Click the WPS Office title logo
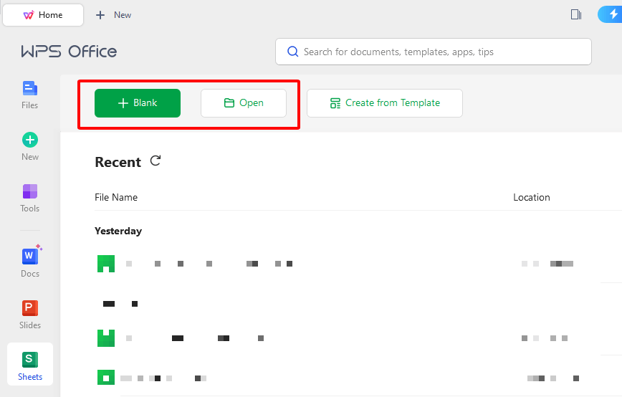The image size is (622, 397). point(69,52)
